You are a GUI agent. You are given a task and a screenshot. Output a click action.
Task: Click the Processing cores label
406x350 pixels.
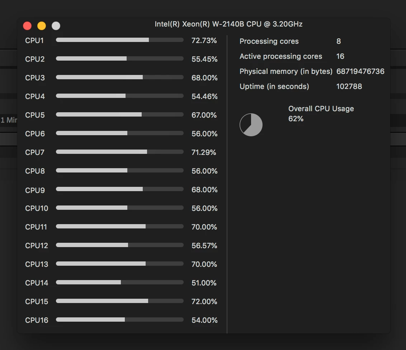coord(269,42)
